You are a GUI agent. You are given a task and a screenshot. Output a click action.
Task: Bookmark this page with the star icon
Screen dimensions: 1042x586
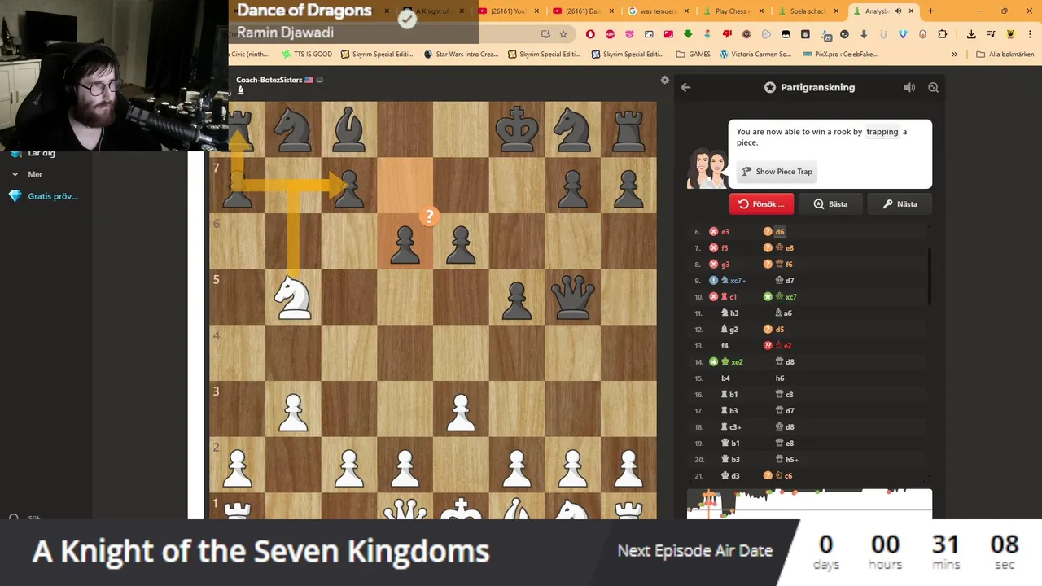[563, 34]
